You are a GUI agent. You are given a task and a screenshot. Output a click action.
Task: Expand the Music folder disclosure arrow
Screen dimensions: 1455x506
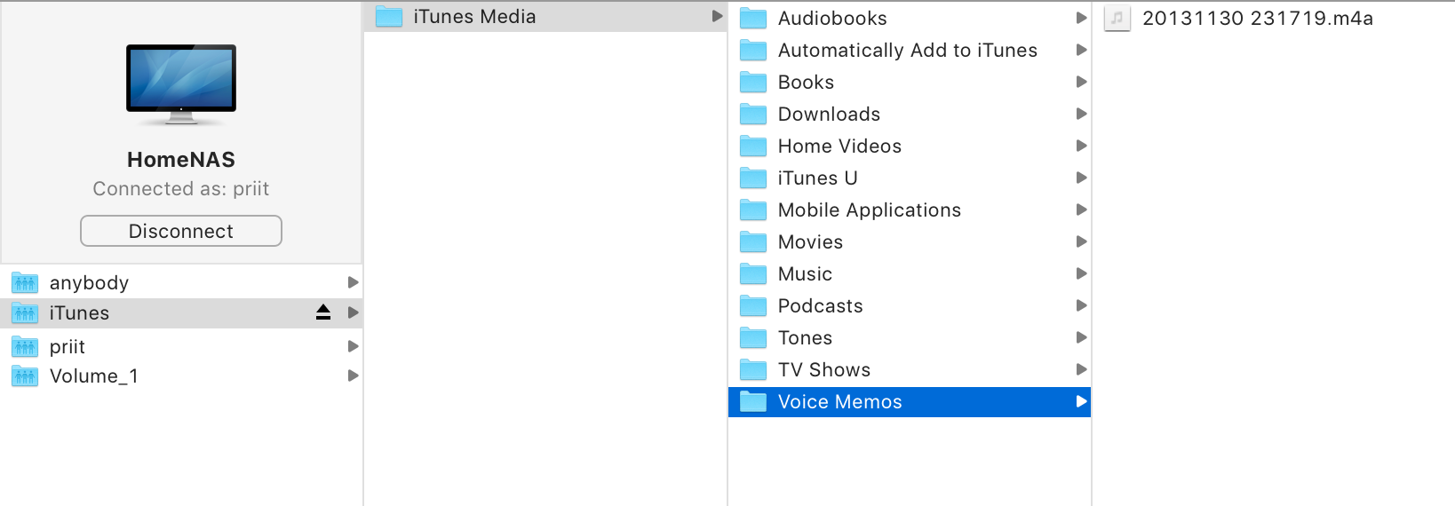tap(1081, 273)
